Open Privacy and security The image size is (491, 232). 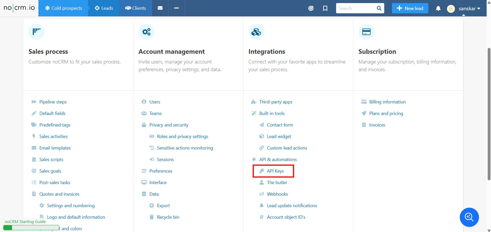coord(169,125)
